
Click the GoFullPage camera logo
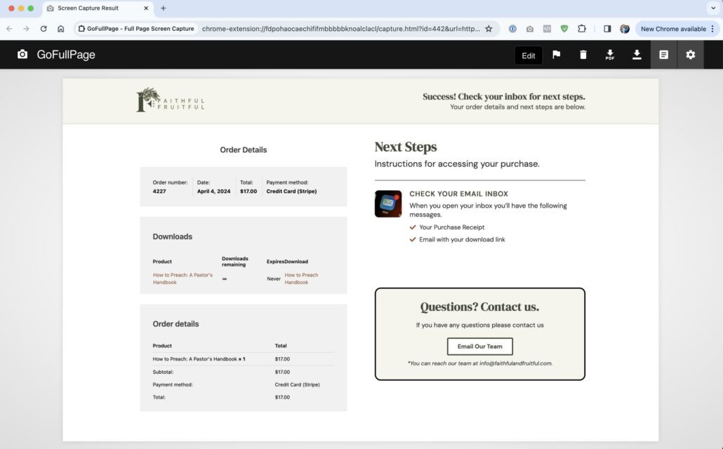22,55
